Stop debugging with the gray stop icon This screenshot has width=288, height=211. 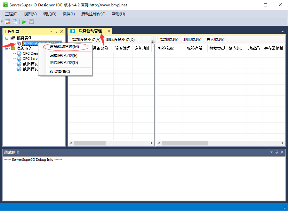[x=31, y=22]
